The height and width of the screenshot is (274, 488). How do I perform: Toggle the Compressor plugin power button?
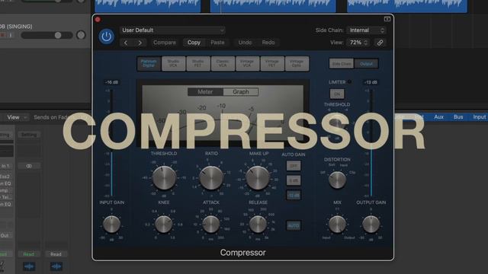point(107,37)
